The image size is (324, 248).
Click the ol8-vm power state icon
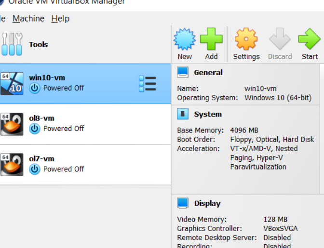pyautogui.click(x=35, y=129)
